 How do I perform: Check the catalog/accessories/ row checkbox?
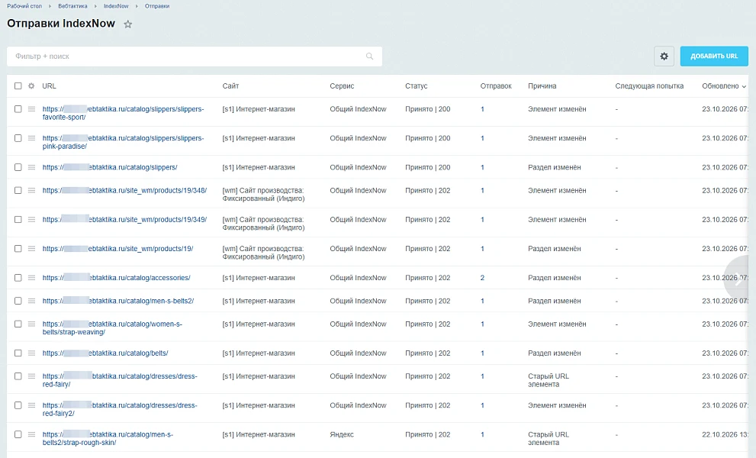(x=18, y=278)
